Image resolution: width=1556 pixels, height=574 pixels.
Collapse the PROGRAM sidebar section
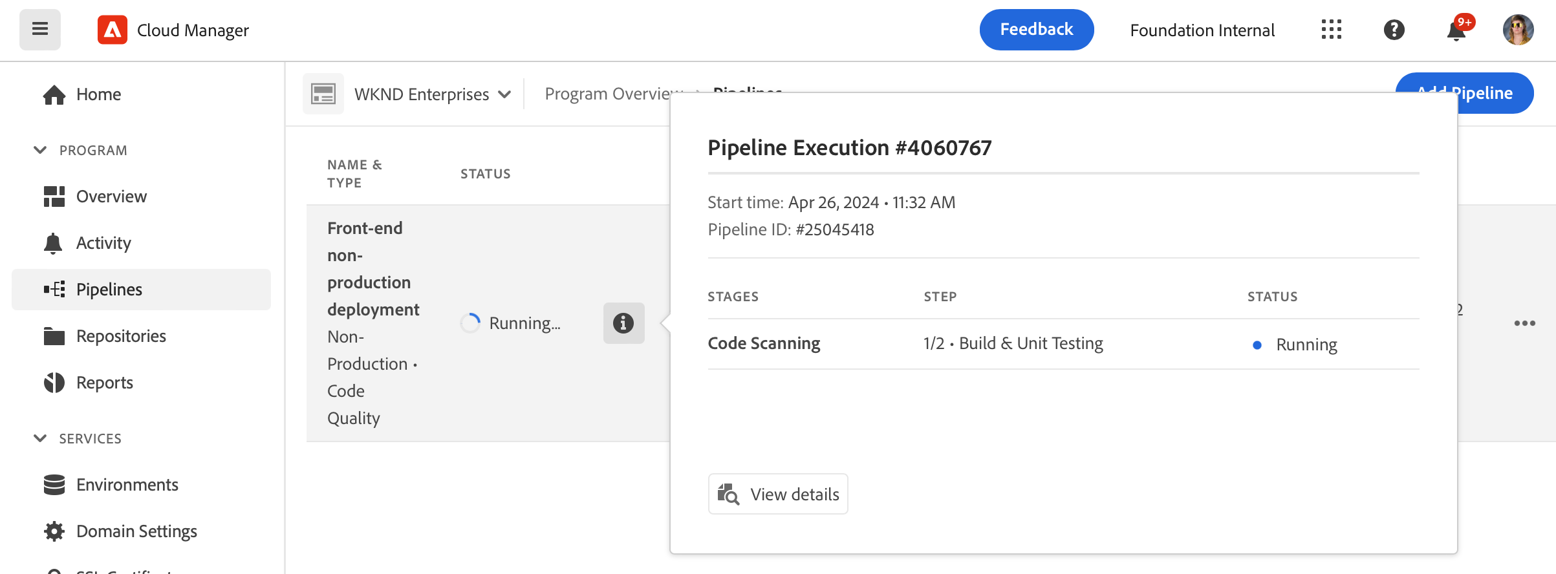coord(40,150)
